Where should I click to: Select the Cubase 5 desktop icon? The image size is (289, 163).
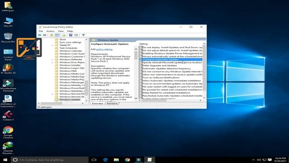pos(8,116)
